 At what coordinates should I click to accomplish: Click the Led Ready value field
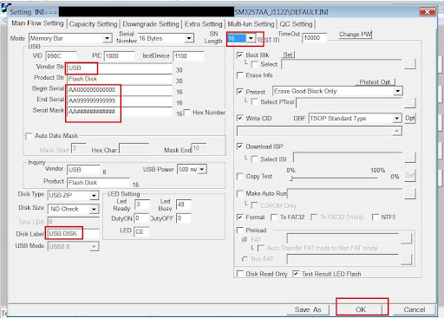[142, 204]
